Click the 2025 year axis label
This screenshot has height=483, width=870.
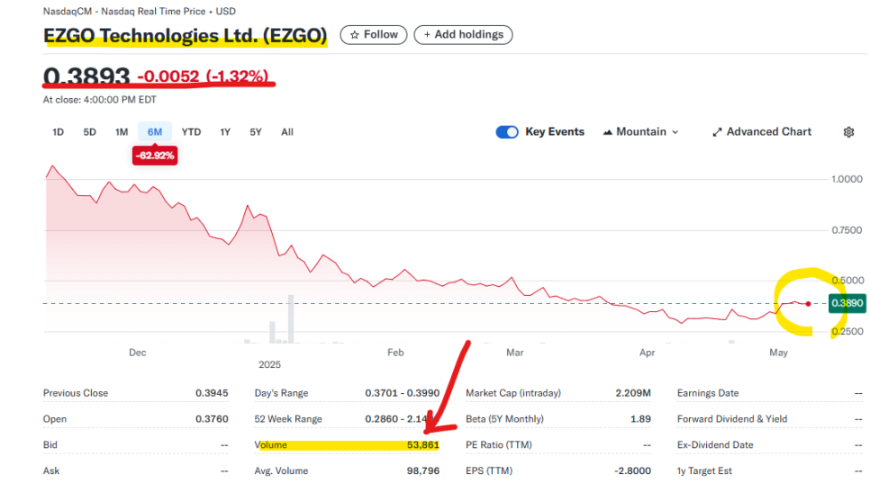(269, 364)
